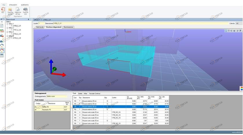The image size is (243, 135).
Task: Click the first view icon in 3D viewport toolbar
Action: (x=226, y=30)
